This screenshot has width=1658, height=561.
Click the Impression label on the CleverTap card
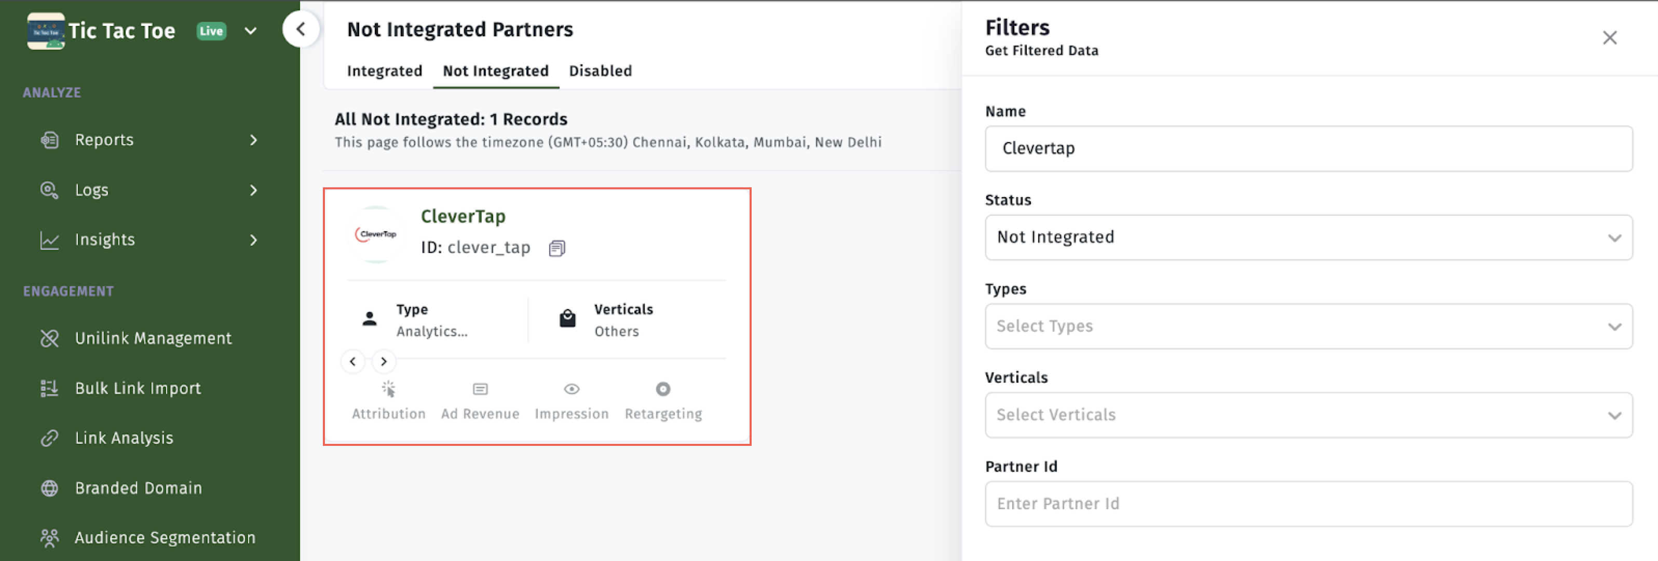(572, 414)
